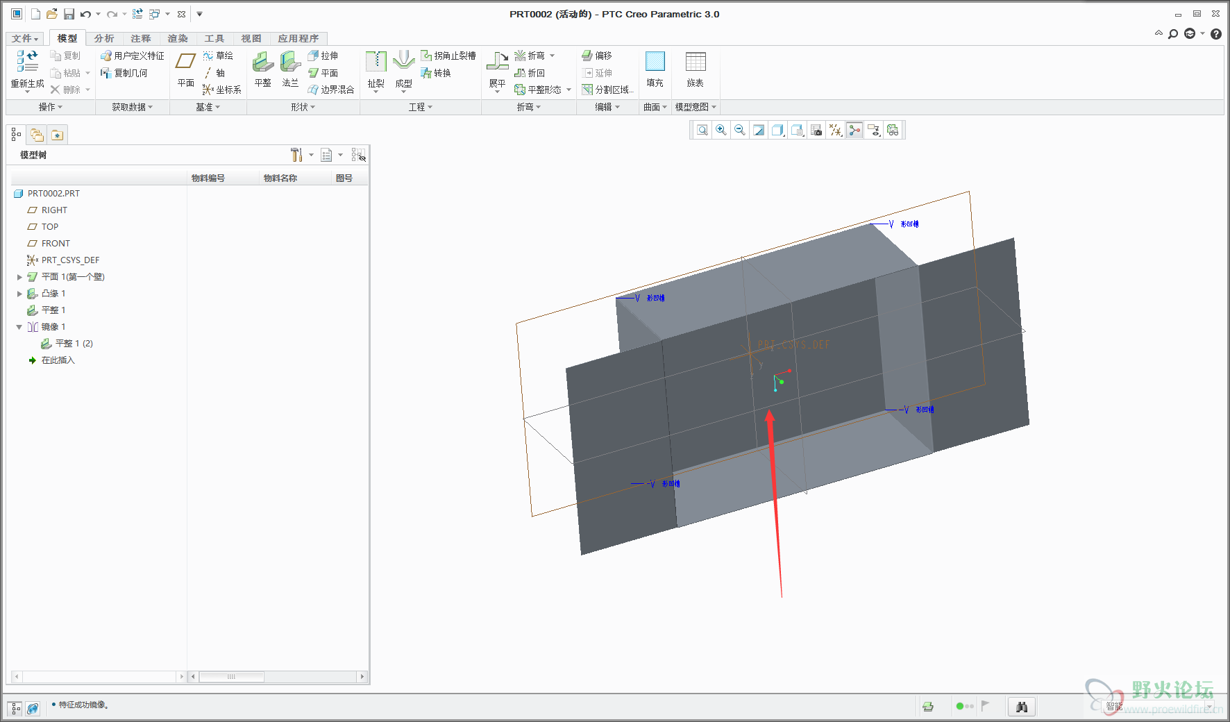Expand the Get Data (获取数据) group dropdown
Screen dimensions: 1230x722
click(x=133, y=107)
